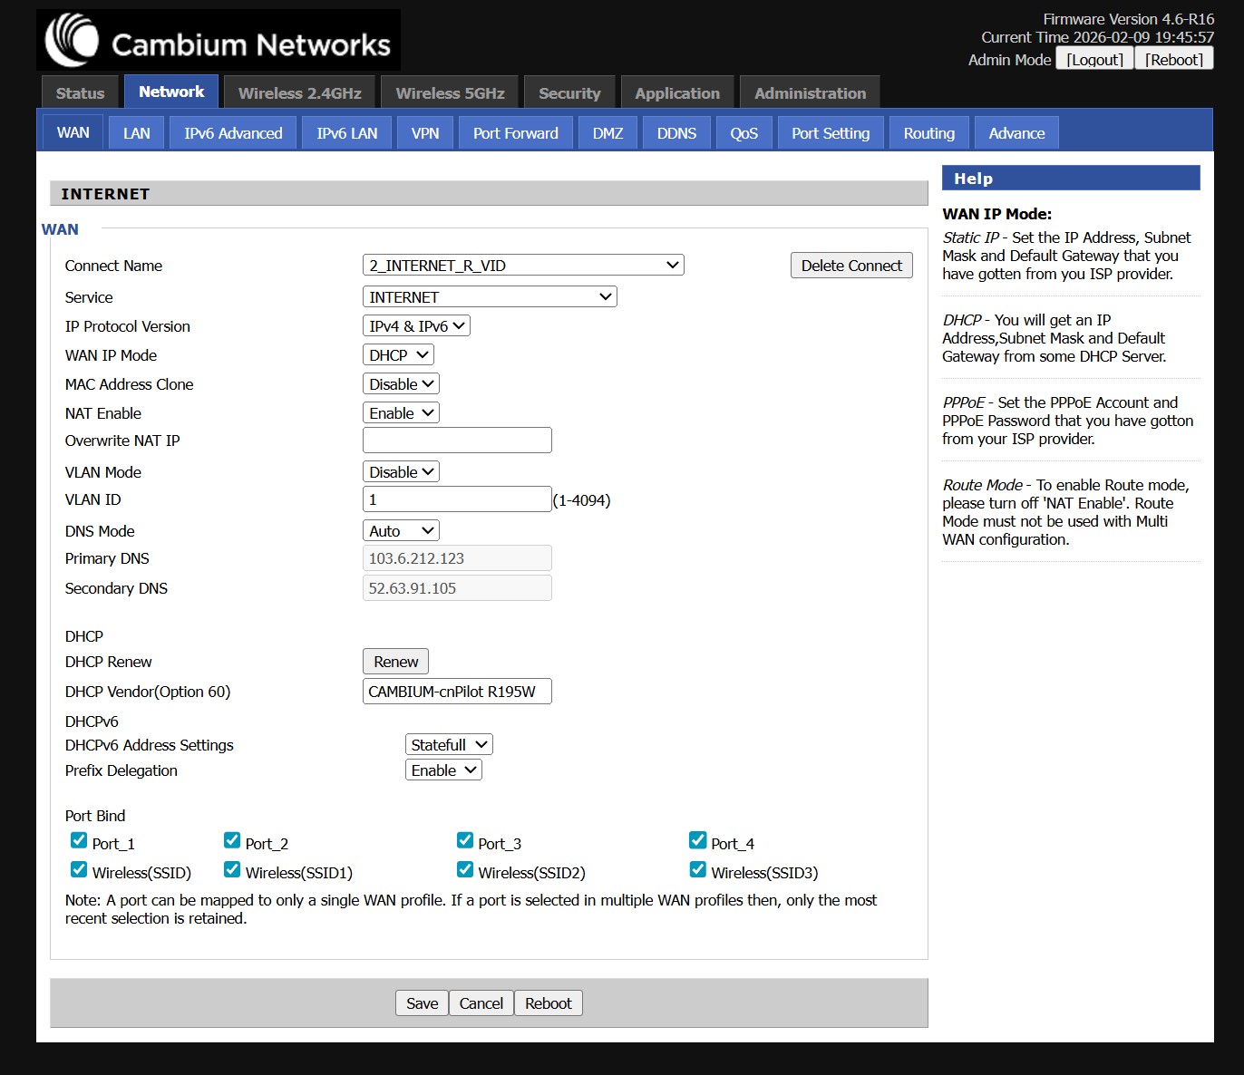Click the Logout link
The image size is (1244, 1075).
pyautogui.click(x=1094, y=60)
